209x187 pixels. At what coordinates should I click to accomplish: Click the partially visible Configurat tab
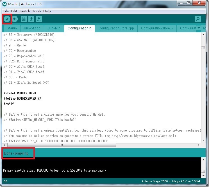click(188, 28)
